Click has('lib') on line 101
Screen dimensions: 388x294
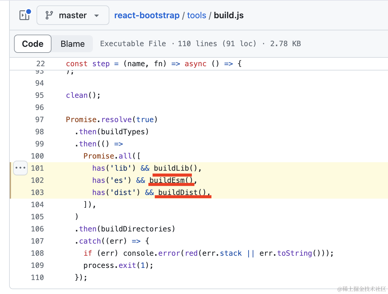click(x=114, y=168)
